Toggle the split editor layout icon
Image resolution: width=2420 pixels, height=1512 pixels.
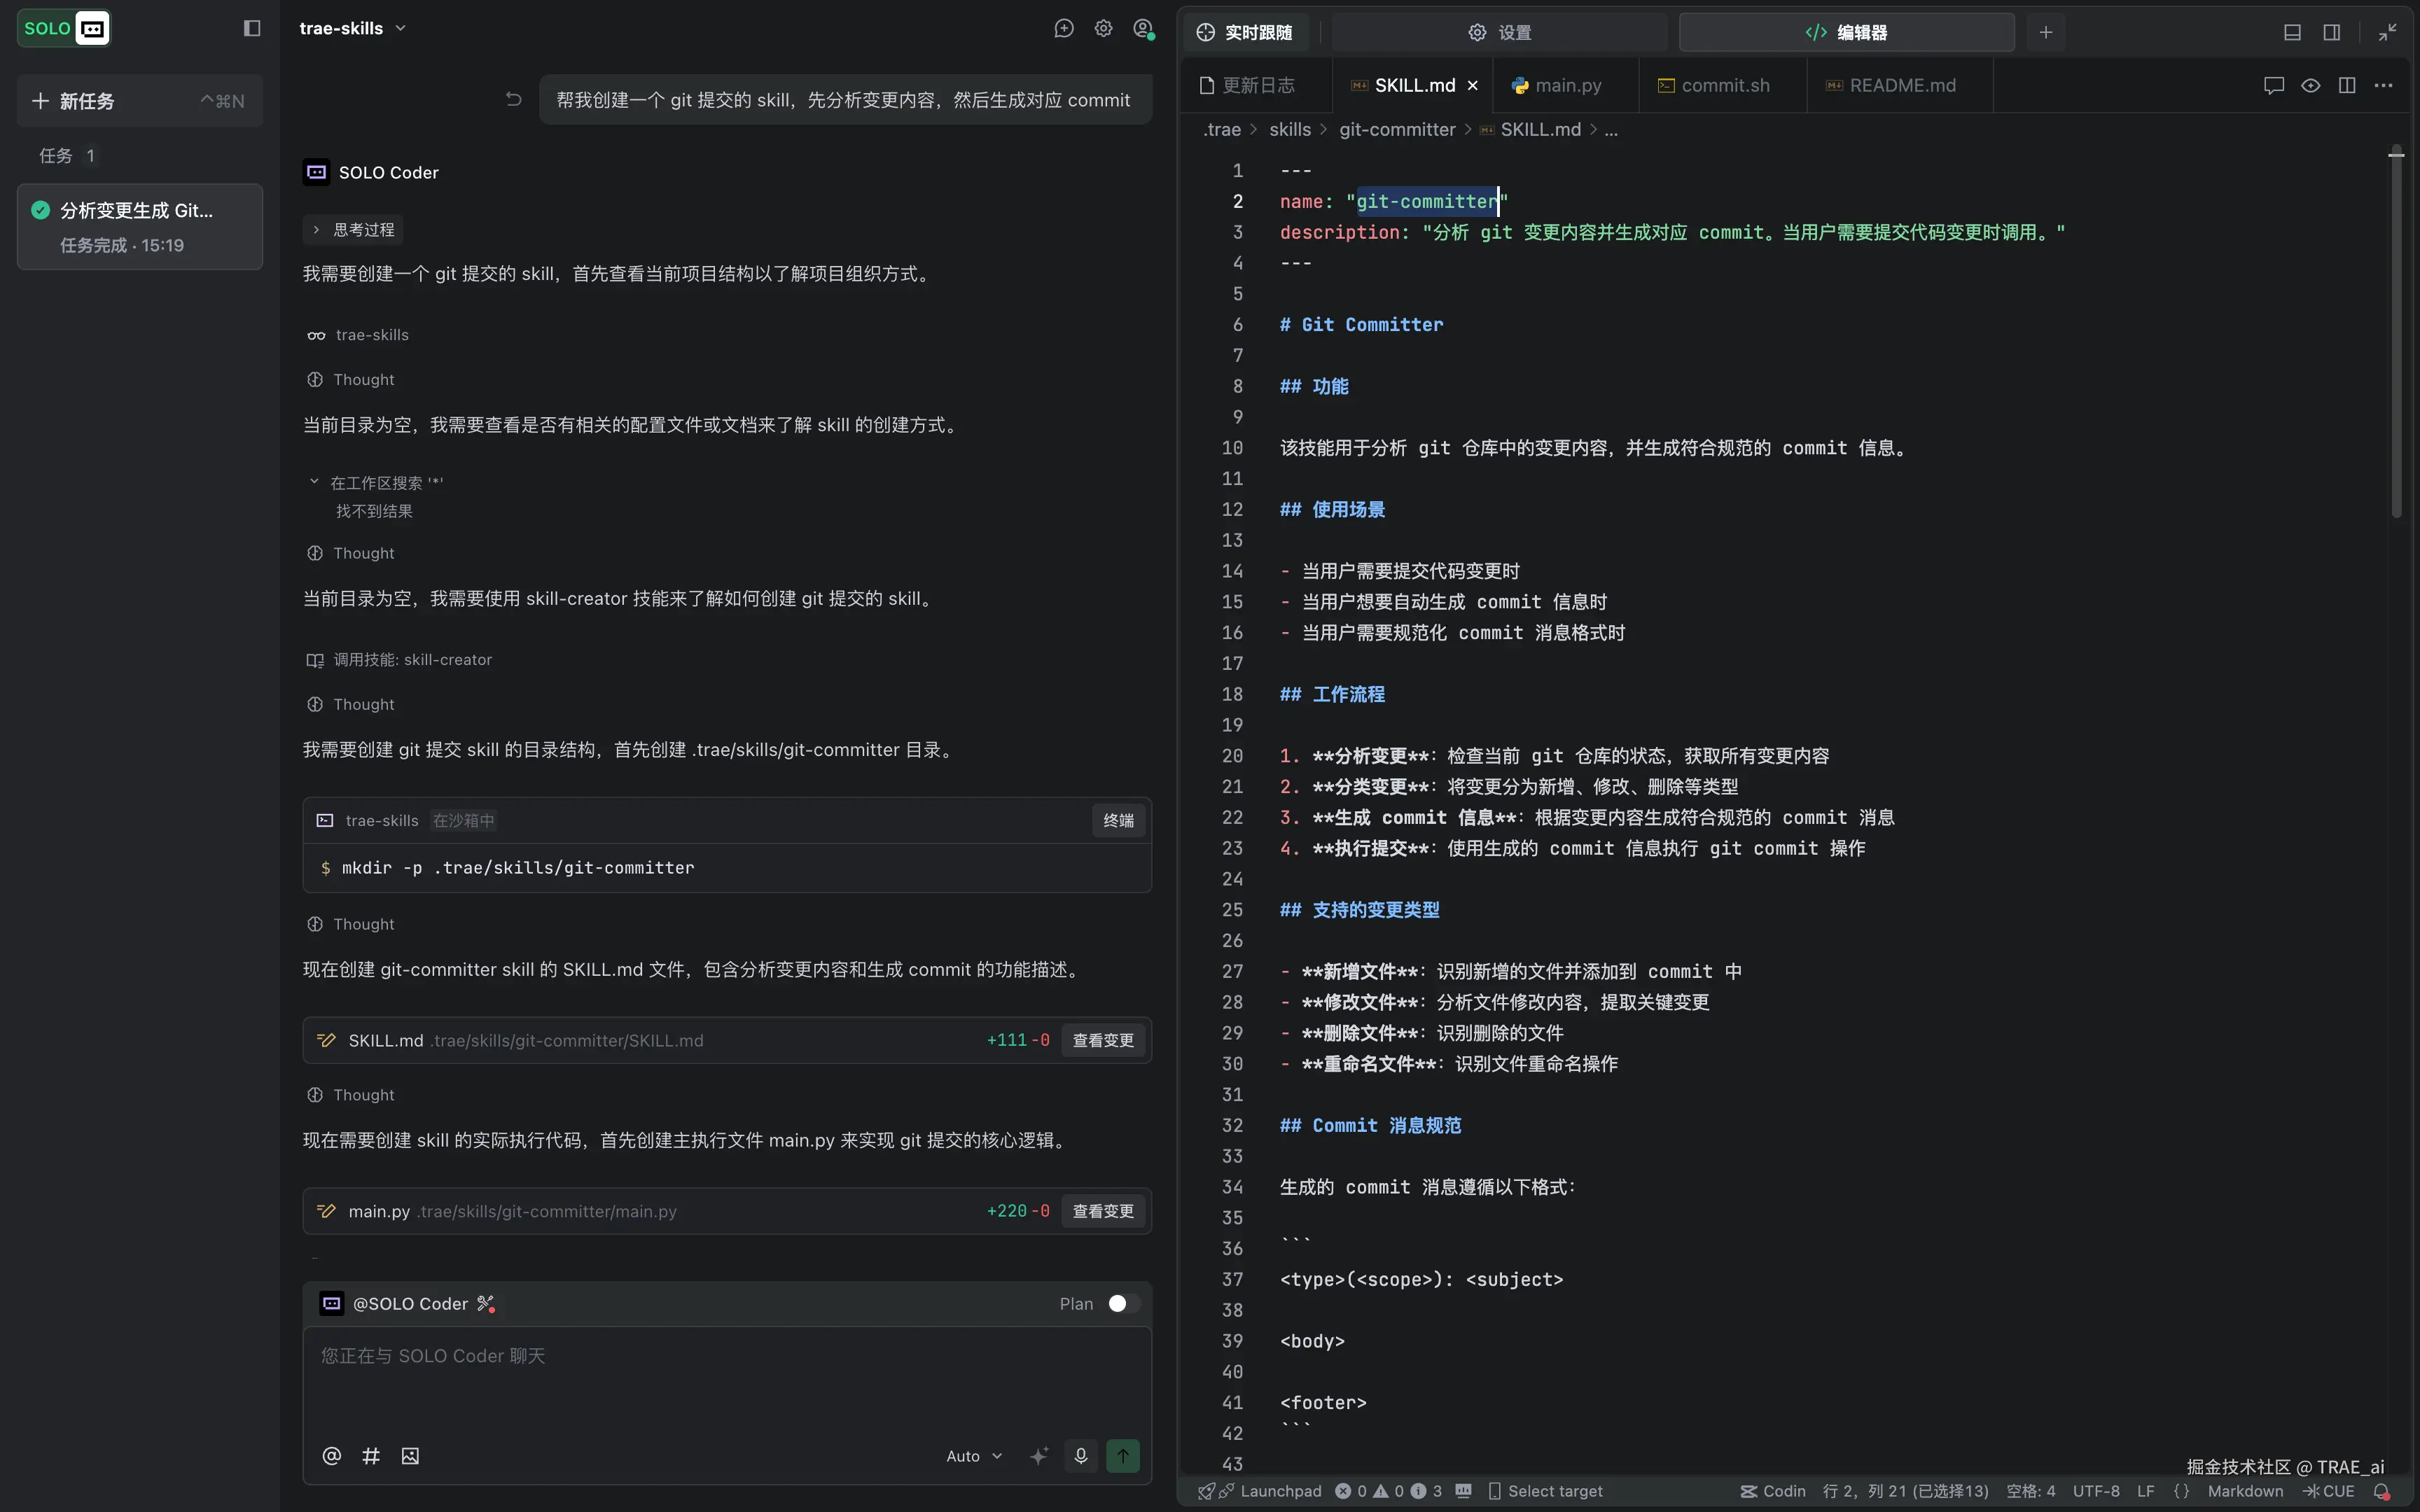point(2347,85)
